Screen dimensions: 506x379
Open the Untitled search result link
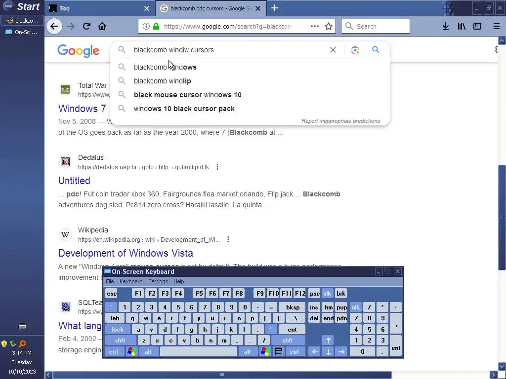pos(74,181)
